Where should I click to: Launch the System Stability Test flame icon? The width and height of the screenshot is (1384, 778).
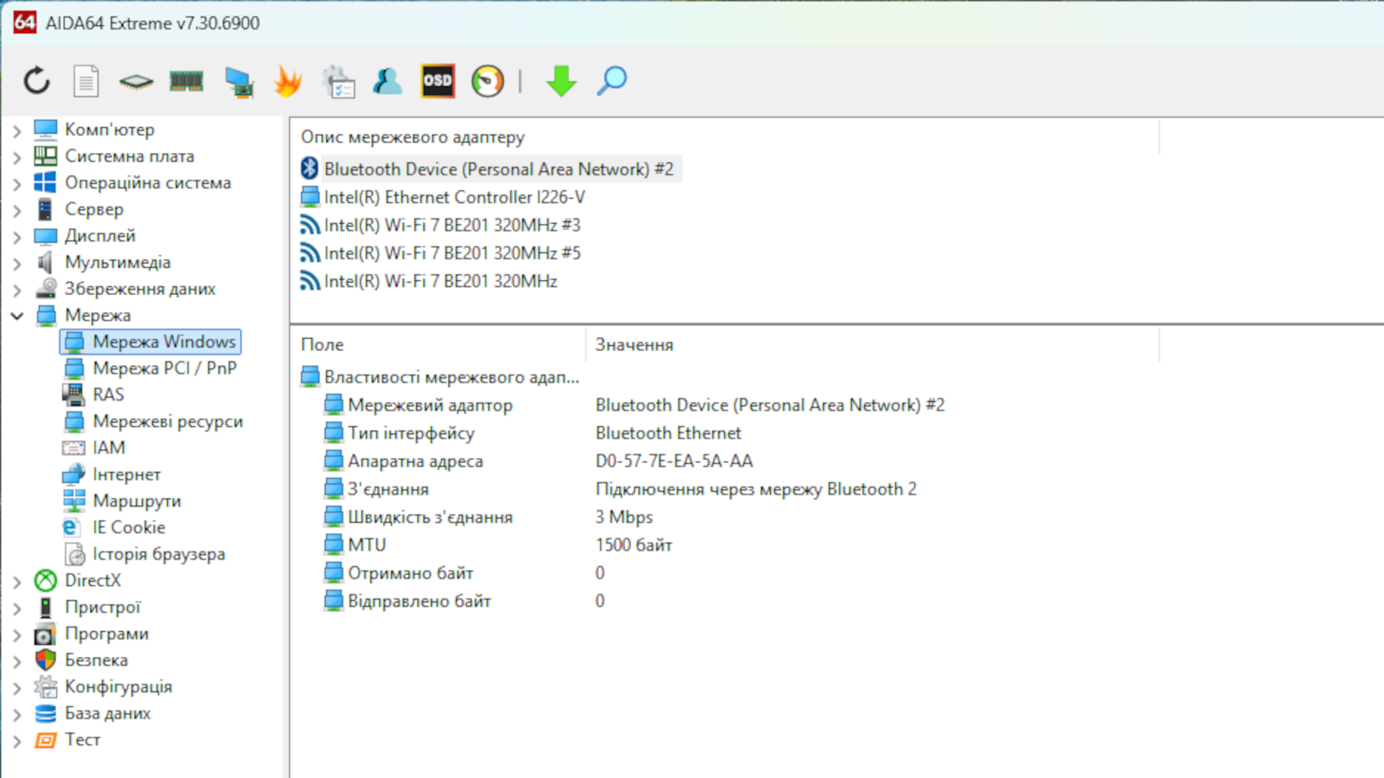(288, 81)
